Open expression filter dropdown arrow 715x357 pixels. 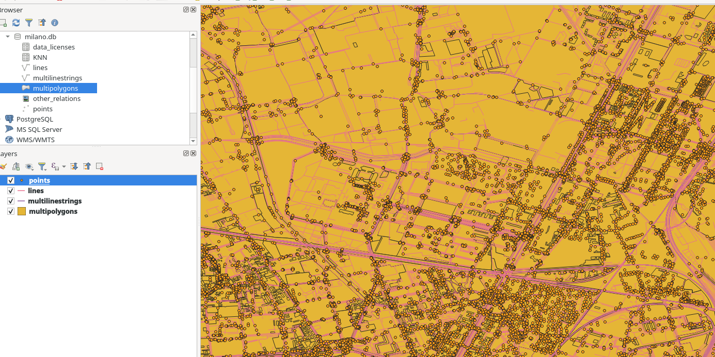64,166
